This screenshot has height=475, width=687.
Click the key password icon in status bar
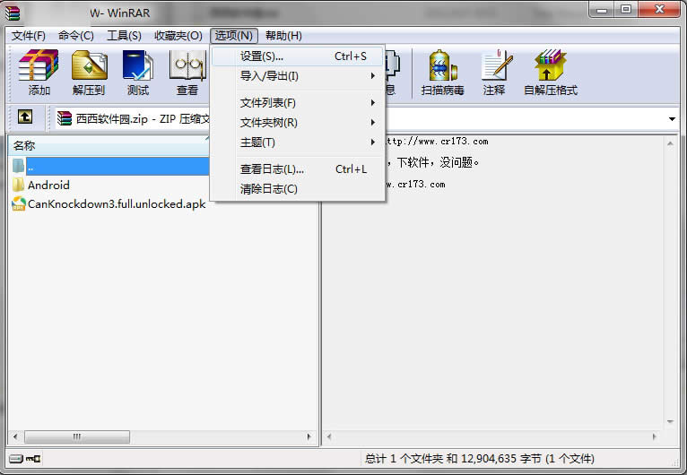33,458
